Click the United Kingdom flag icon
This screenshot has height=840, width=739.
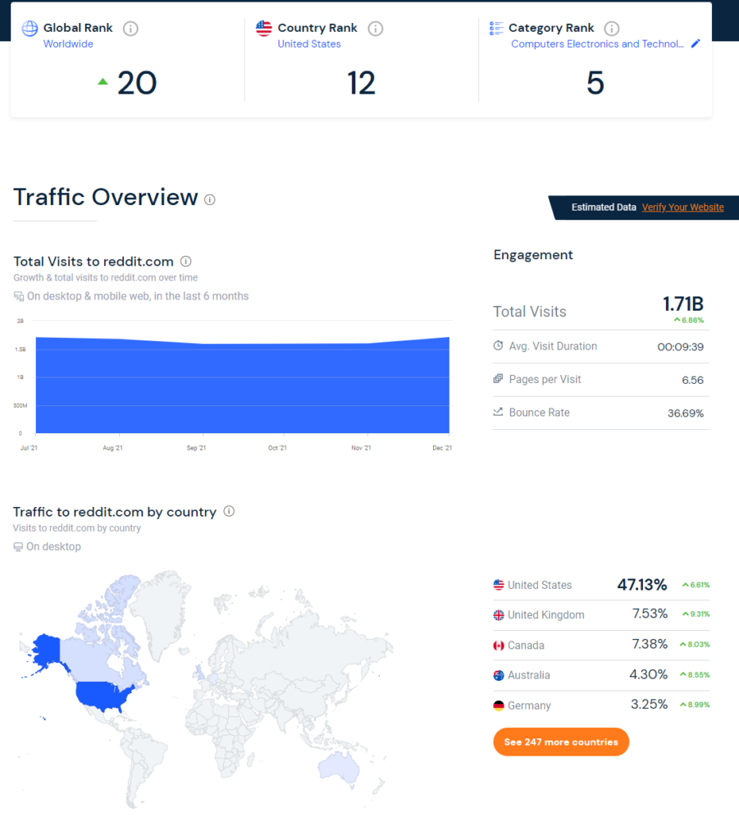[500, 614]
